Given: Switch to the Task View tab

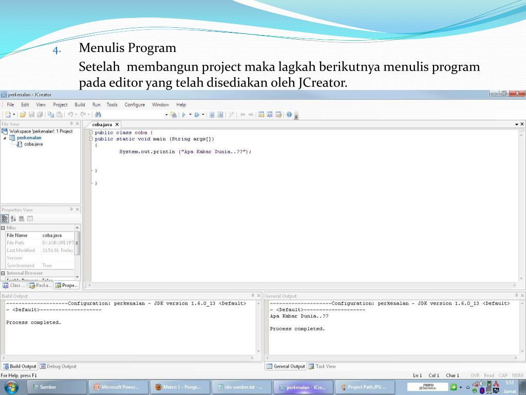Looking at the screenshot, I should 322,366.
